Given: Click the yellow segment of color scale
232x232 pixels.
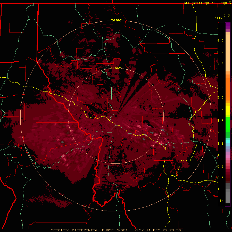Looking at the screenshot, I should pos(228,110).
